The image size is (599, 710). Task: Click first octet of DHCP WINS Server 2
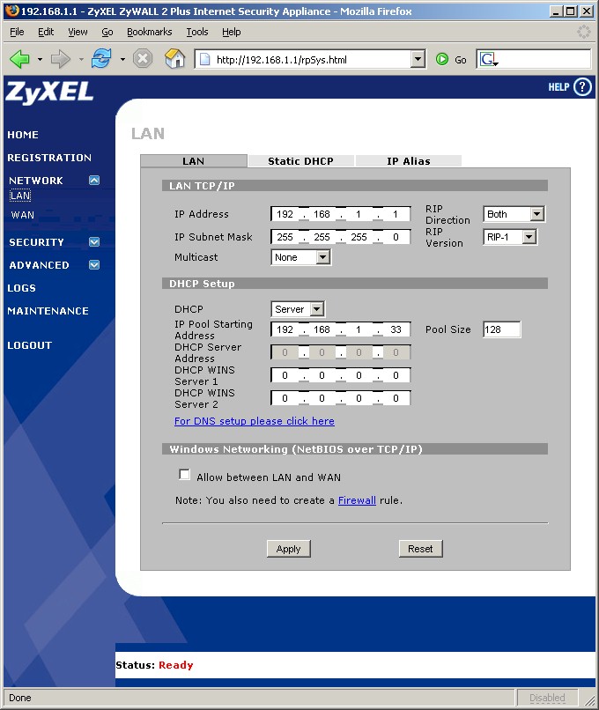point(285,398)
